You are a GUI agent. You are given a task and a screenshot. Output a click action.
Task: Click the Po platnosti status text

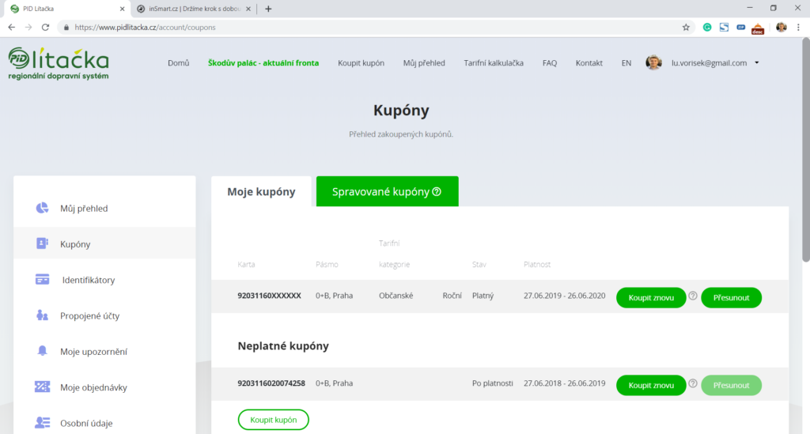tap(492, 383)
